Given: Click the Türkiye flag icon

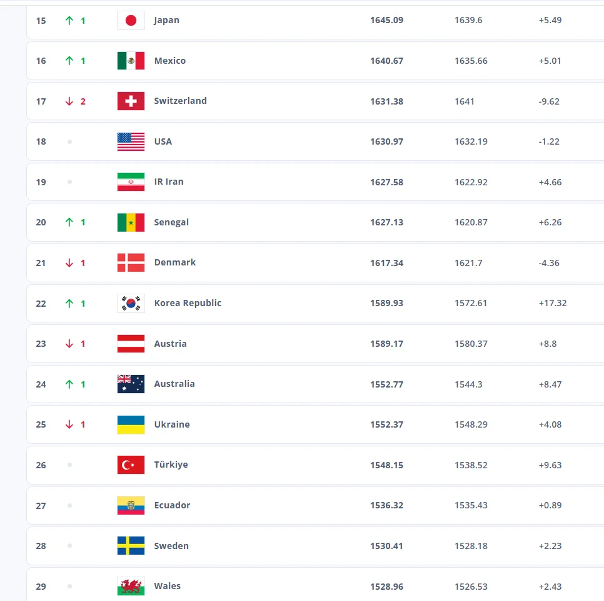Looking at the screenshot, I should click(131, 465).
